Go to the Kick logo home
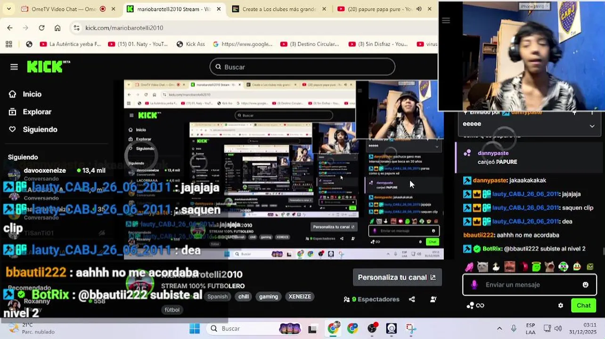 pos(48,66)
